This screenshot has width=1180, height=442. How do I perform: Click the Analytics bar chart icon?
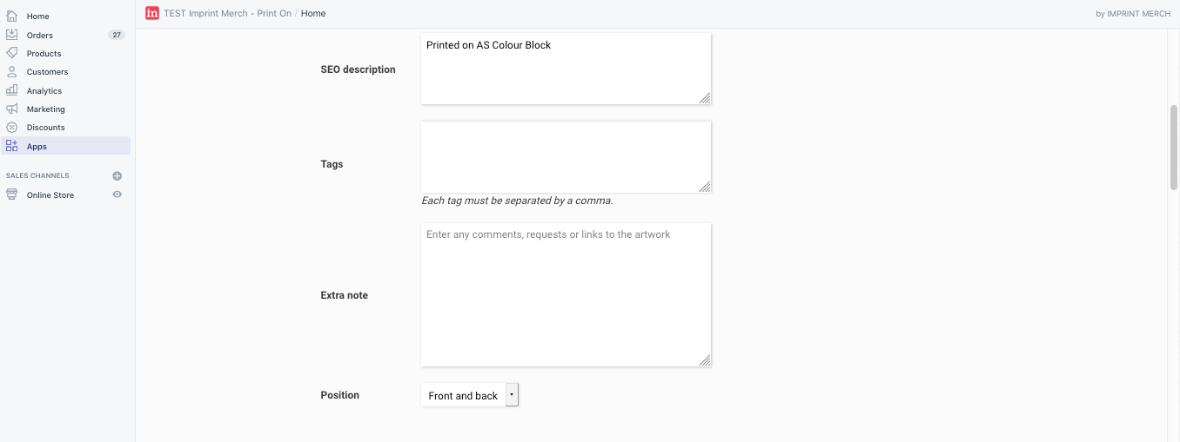(x=12, y=90)
